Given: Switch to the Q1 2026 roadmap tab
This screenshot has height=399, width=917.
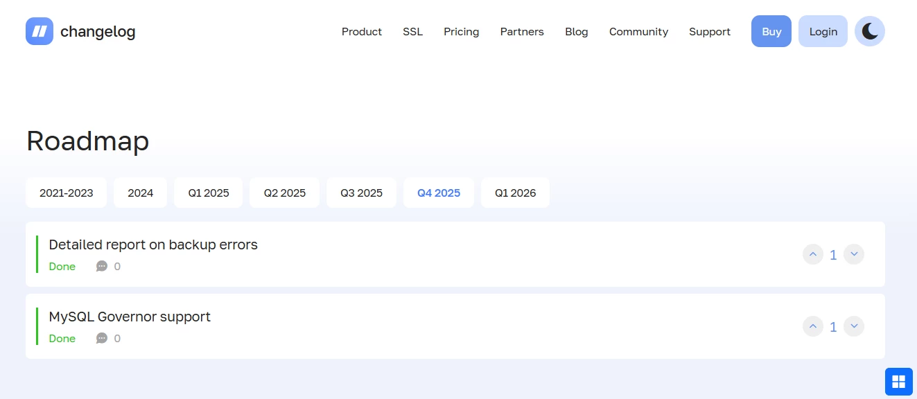Looking at the screenshot, I should [x=515, y=193].
